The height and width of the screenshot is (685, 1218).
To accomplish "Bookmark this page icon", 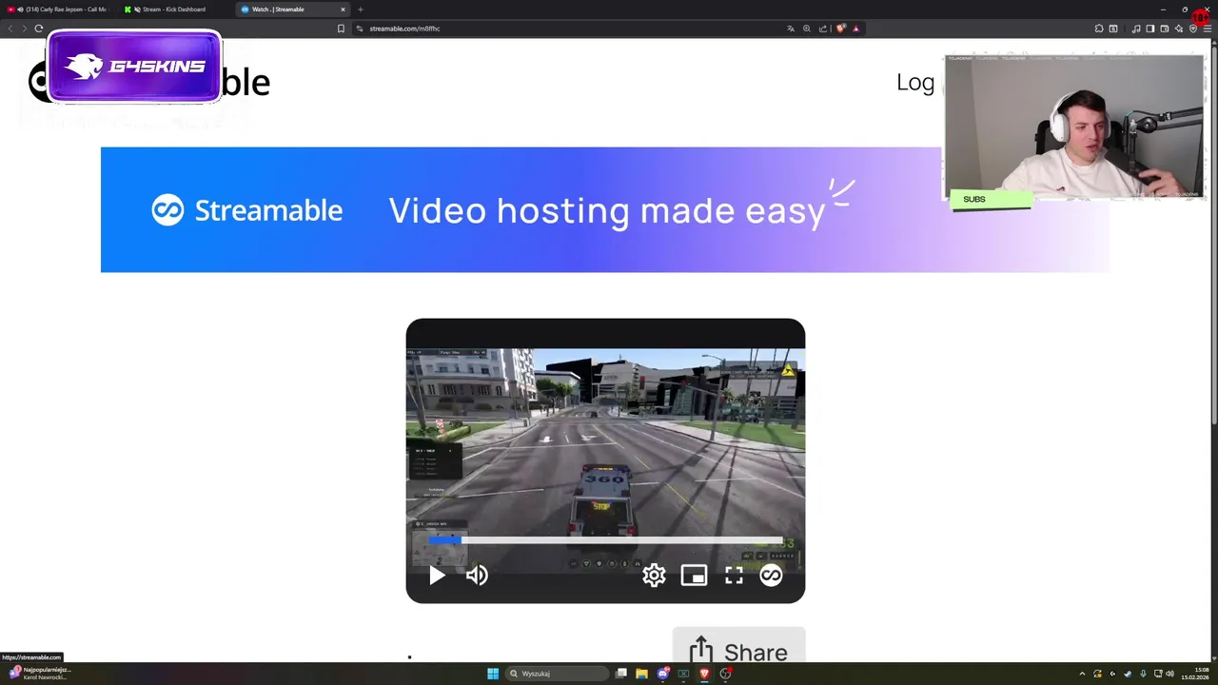I will (341, 29).
